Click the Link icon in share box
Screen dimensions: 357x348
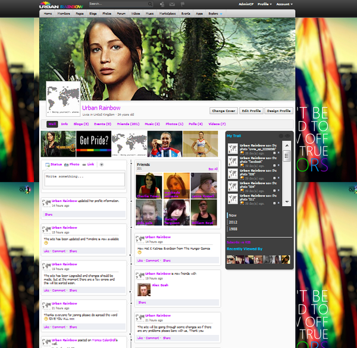[84, 164]
